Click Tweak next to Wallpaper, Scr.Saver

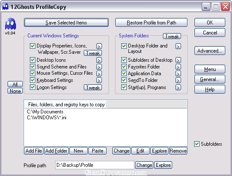pos(93,53)
